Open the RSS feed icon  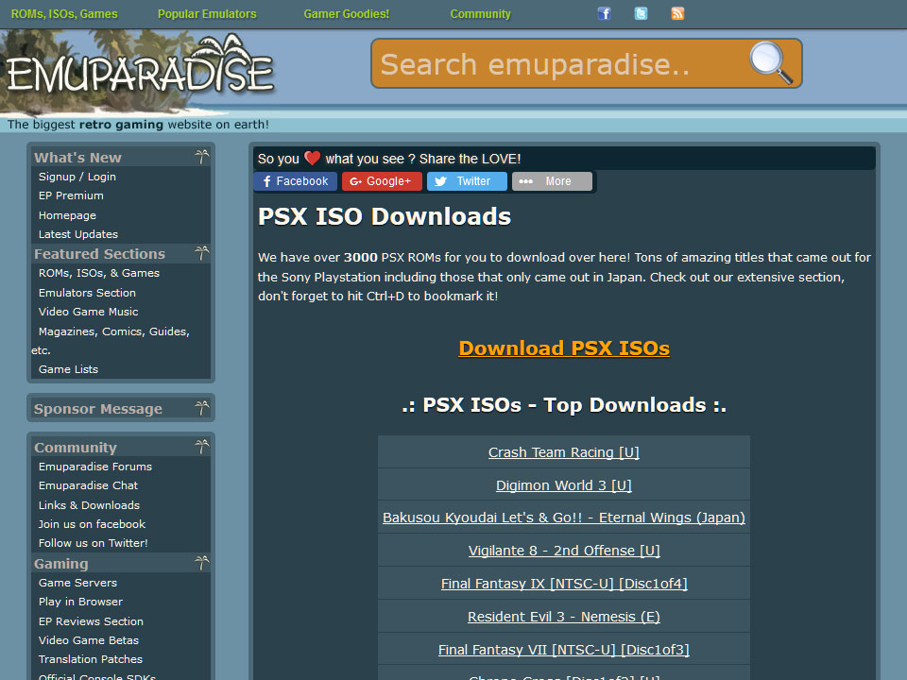[x=677, y=13]
